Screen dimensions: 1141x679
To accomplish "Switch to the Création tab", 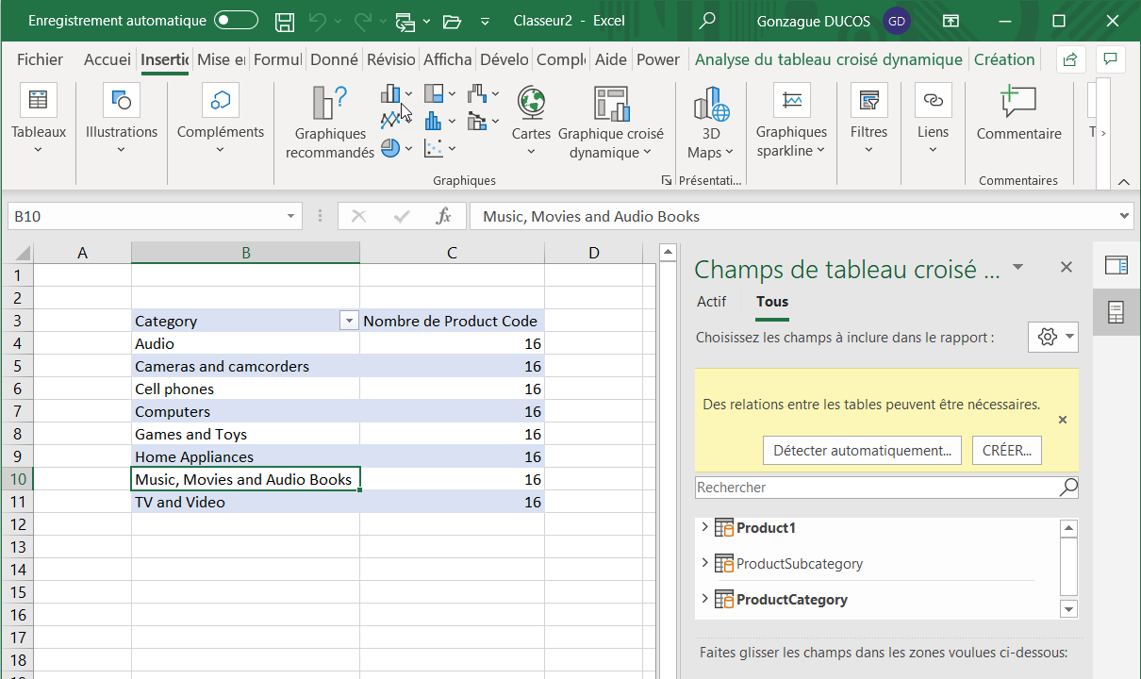I will [1004, 59].
